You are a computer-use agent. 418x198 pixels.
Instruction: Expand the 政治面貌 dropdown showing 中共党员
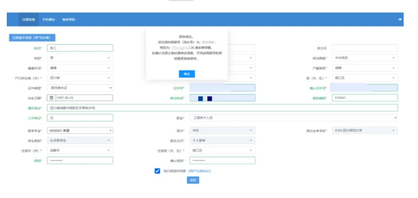point(365,58)
